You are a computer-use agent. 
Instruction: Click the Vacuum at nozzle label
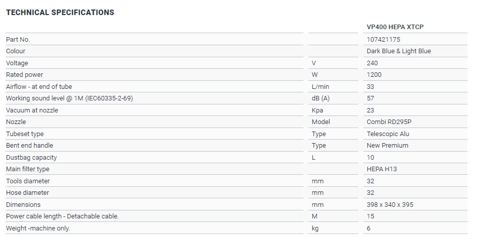pos(32,110)
